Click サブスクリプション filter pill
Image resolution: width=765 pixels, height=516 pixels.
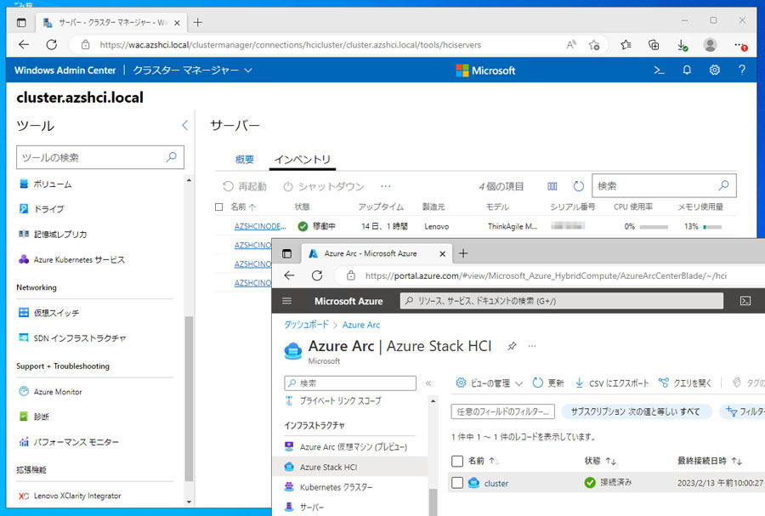point(636,411)
